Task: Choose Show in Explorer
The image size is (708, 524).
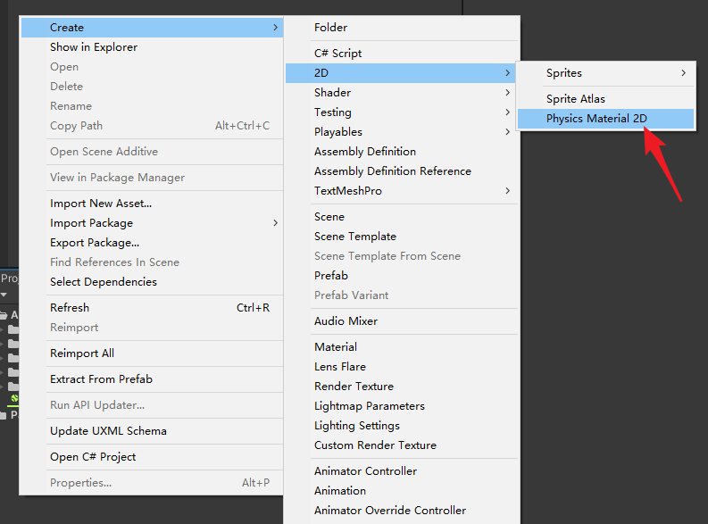Action: [x=152, y=47]
